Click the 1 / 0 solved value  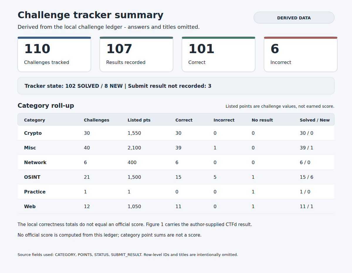point(305,192)
